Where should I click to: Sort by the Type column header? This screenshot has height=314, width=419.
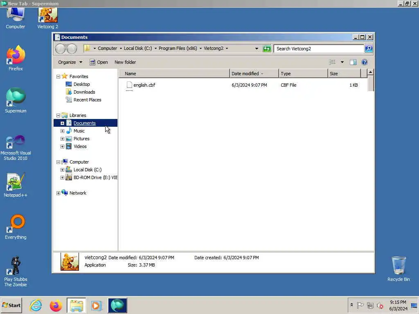coord(303,74)
